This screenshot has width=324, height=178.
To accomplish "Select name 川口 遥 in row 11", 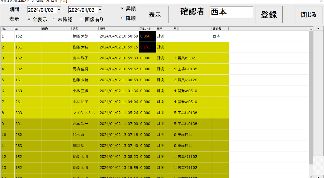I will (79, 146).
